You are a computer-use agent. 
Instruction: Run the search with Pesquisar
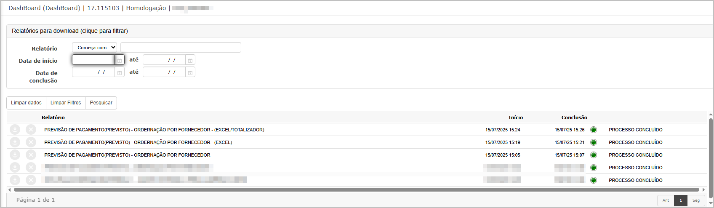click(x=101, y=103)
